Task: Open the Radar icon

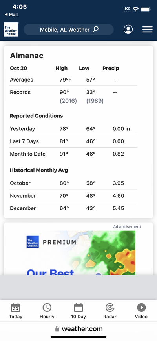Action: (x=110, y=308)
